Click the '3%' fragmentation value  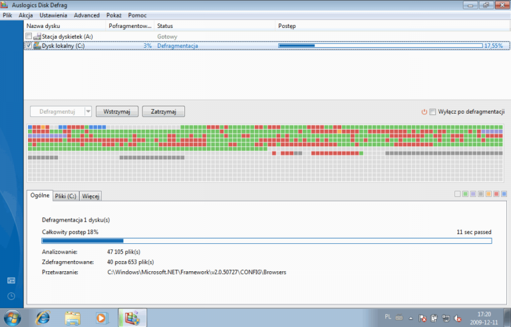click(x=148, y=46)
